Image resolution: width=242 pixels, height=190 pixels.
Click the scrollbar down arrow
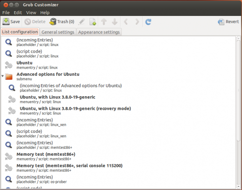pos(239,187)
